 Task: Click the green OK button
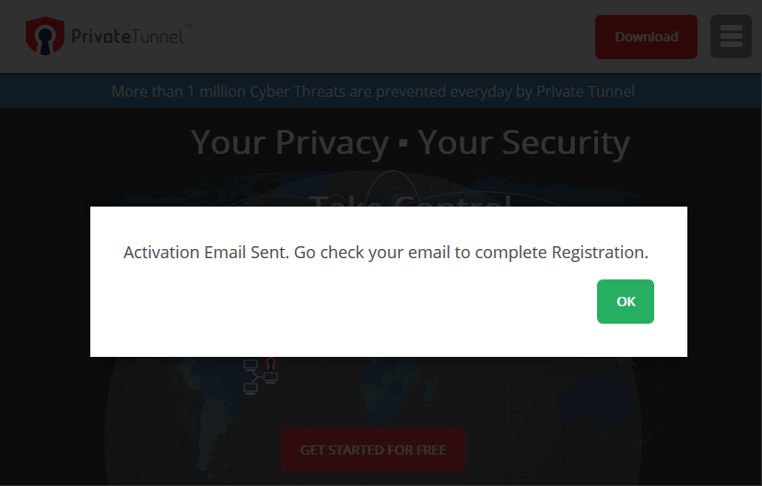coord(626,302)
